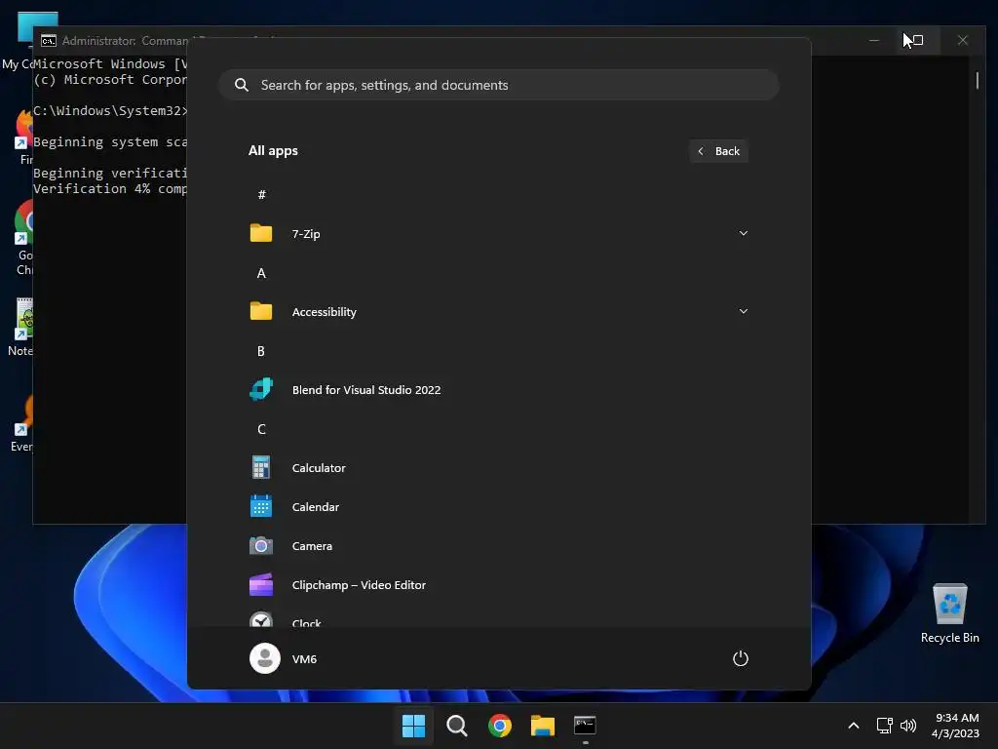
Task: Click the VM6 account name
Action: click(304, 659)
